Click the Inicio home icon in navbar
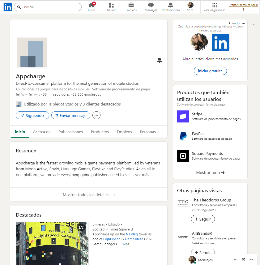 (x=92, y=7)
